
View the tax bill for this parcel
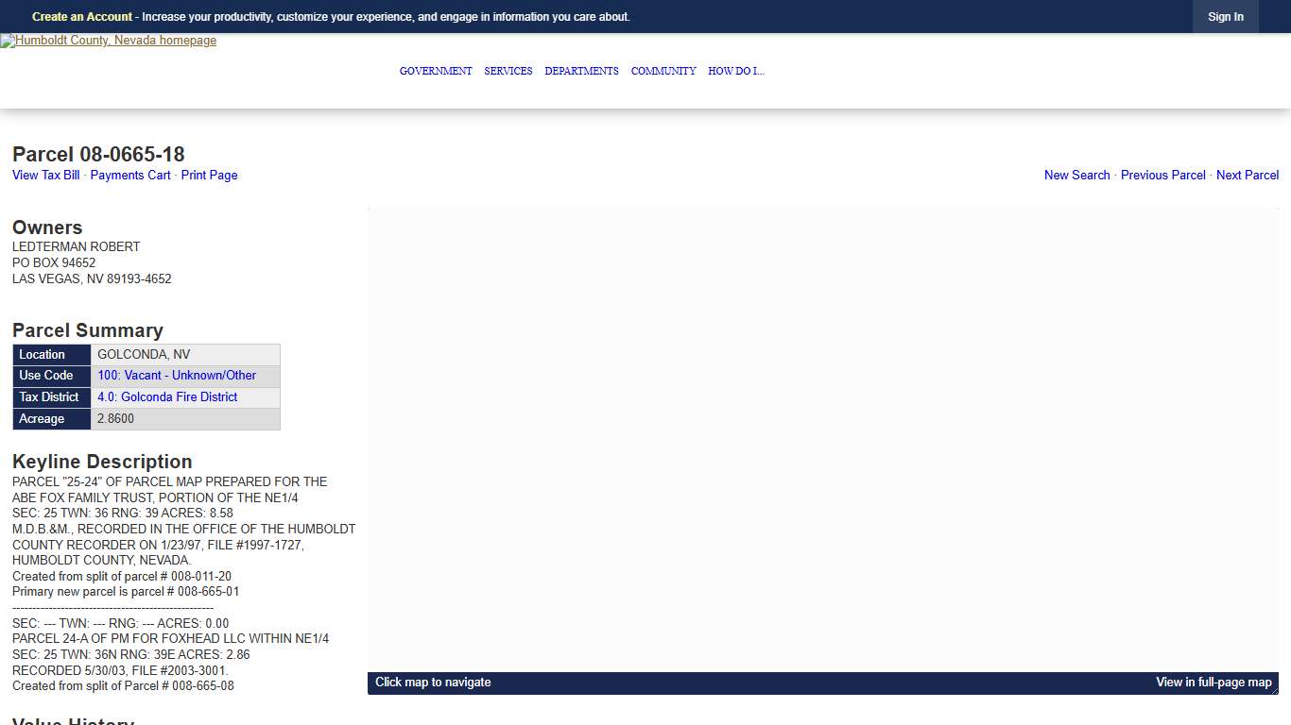(46, 176)
